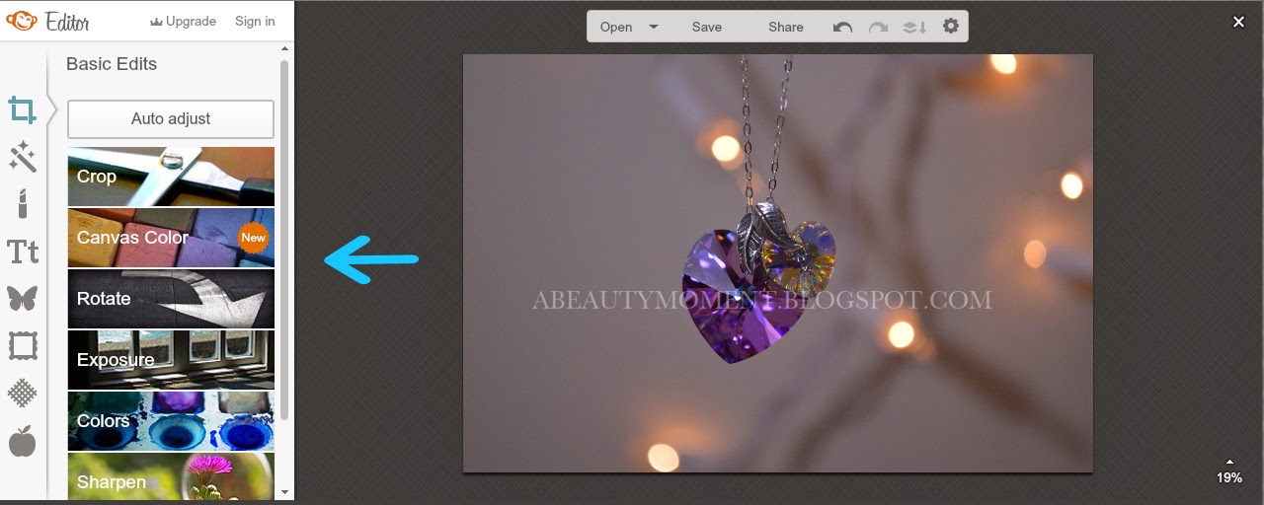Redo the last edit

click(878, 27)
